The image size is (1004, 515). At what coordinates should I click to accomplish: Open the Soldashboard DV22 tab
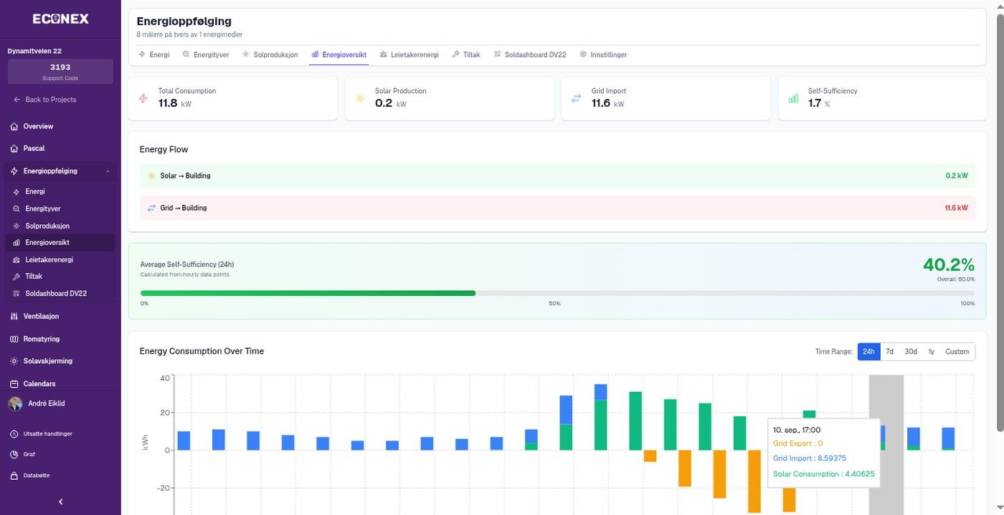tap(530, 54)
